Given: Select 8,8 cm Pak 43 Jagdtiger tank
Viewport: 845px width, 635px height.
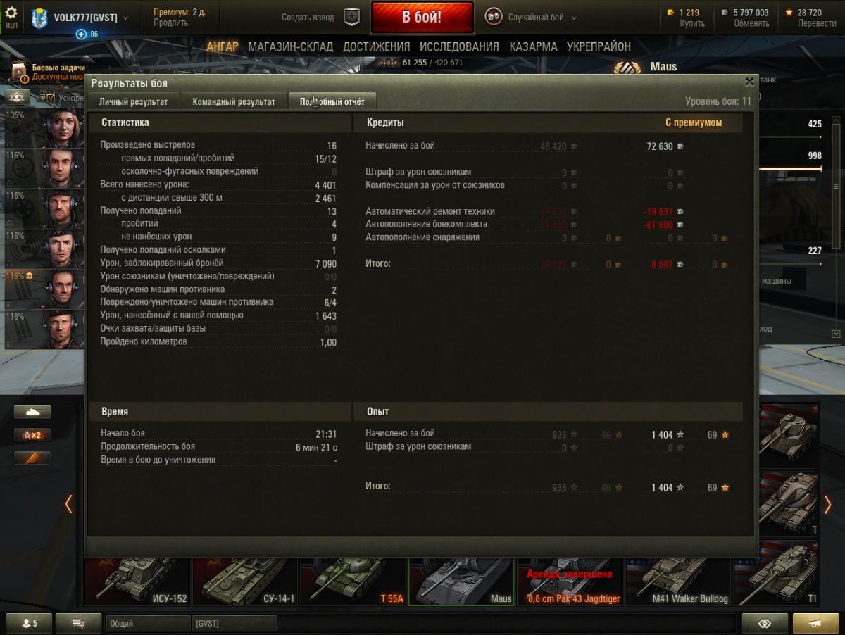Looking at the screenshot, I should coord(570,581).
